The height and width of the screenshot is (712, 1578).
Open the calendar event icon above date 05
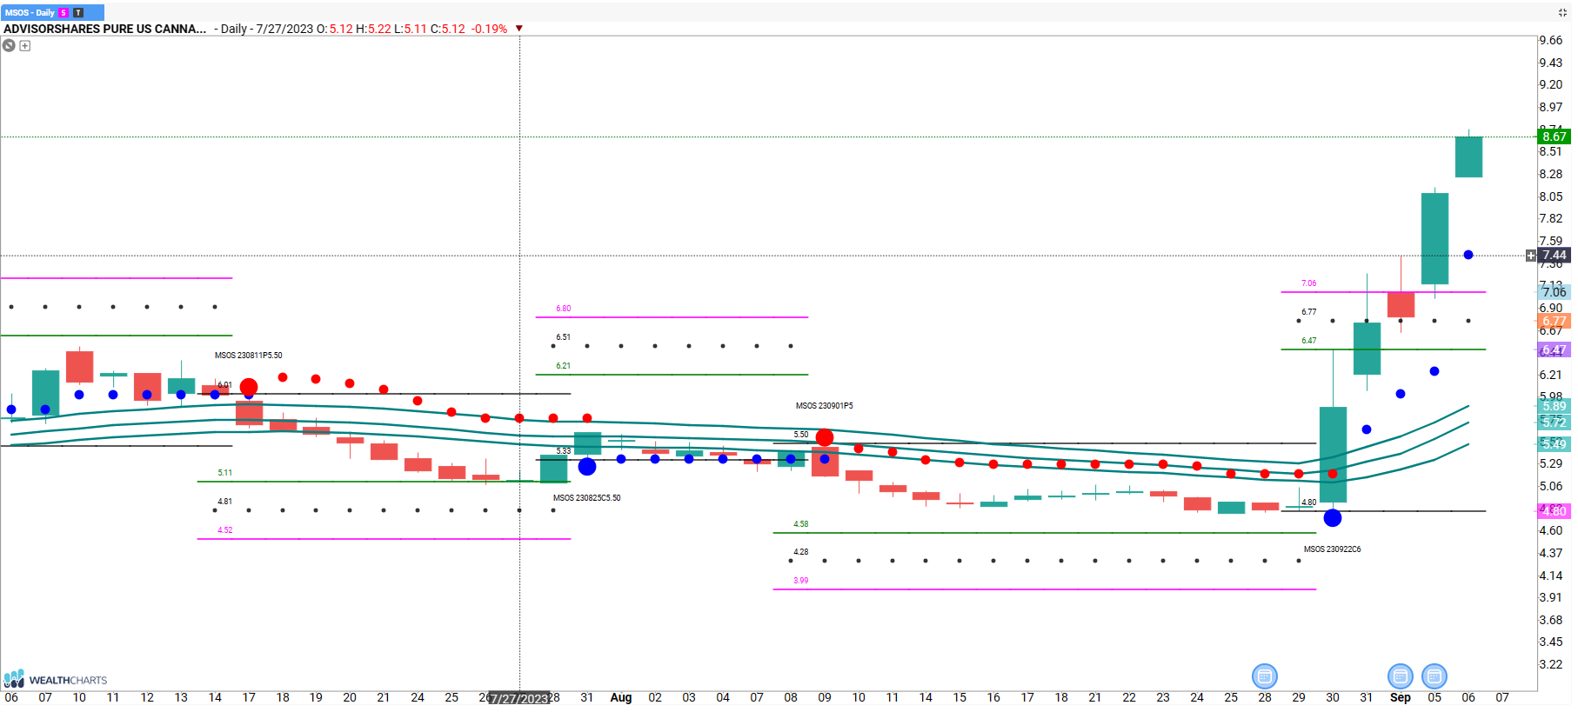coord(1434,675)
